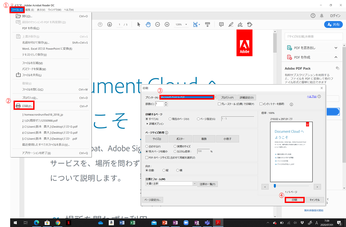Select the arrow selection tool

(x=138, y=24)
